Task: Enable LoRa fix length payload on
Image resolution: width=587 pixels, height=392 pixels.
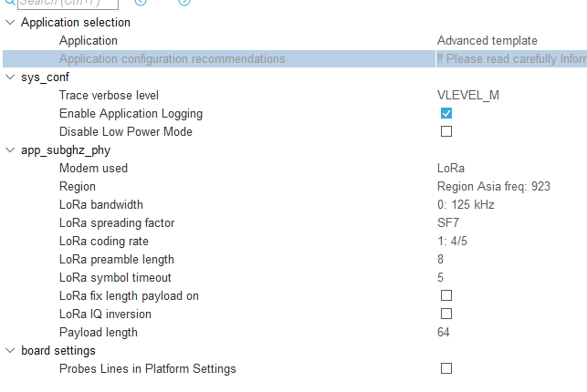Action: click(446, 295)
